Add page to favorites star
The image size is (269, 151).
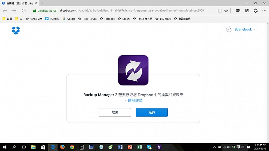pyautogui.click(x=226, y=10)
